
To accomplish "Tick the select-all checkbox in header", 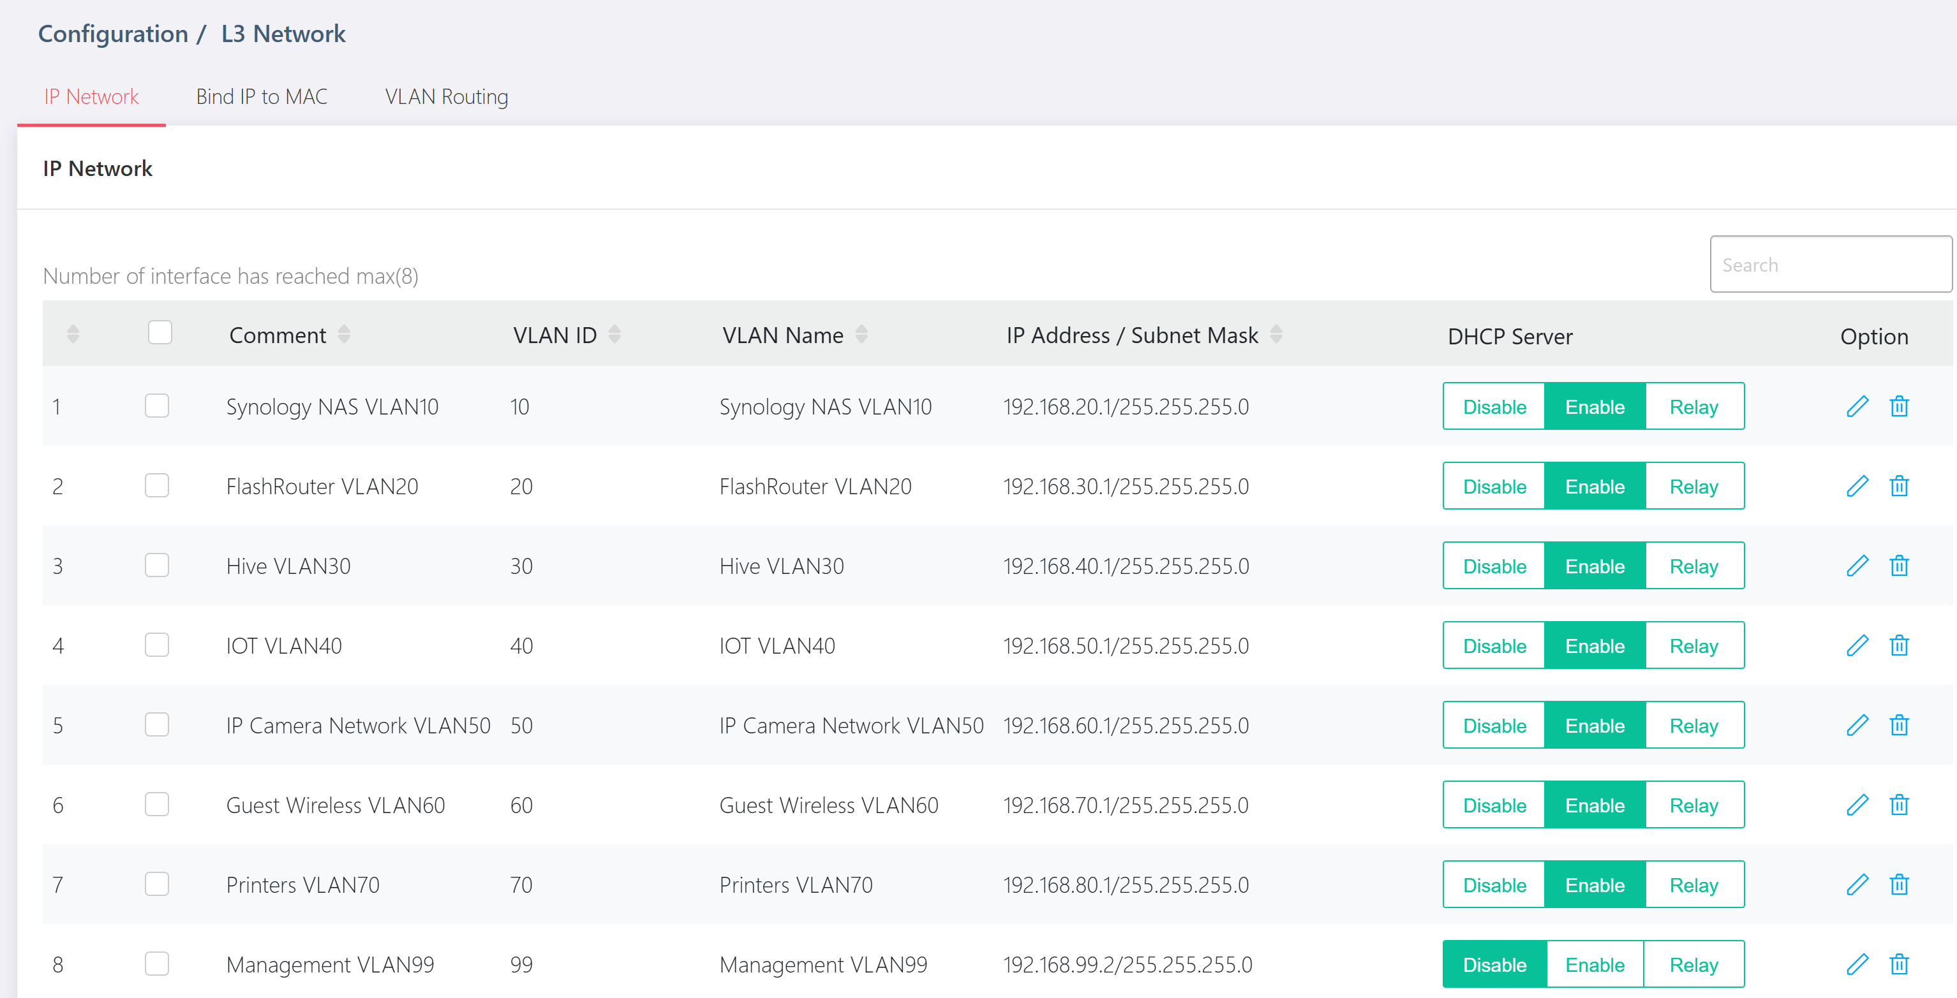I will pos(160,333).
